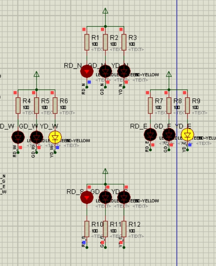Click power terminal above south LEDs

click(x=105, y=171)
